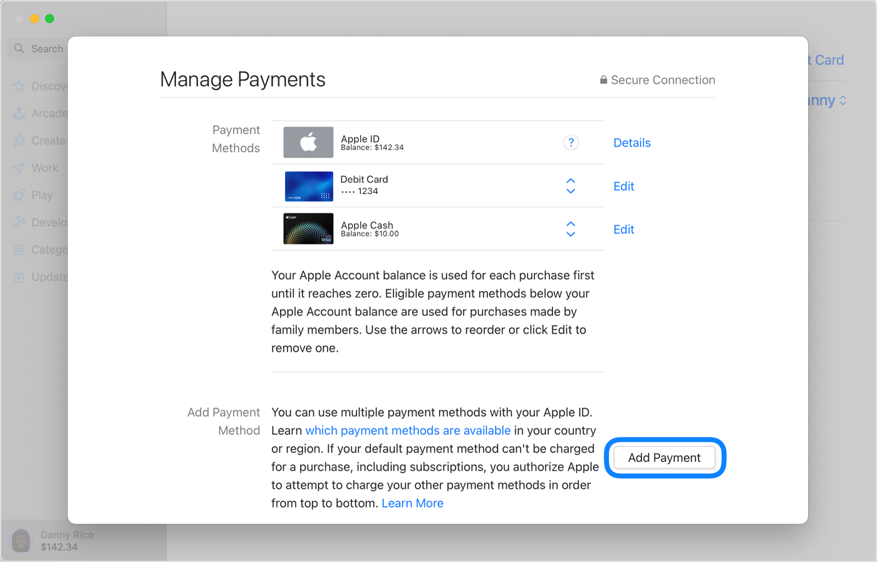The width and height of the screenshot is (877, 562).
Task: Open Updates via the download icon
Action: click(x=20, y=277)
